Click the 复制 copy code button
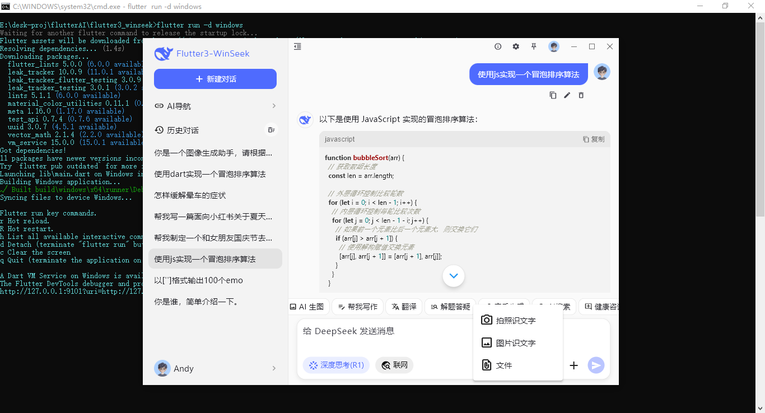 tap(594, 139)
